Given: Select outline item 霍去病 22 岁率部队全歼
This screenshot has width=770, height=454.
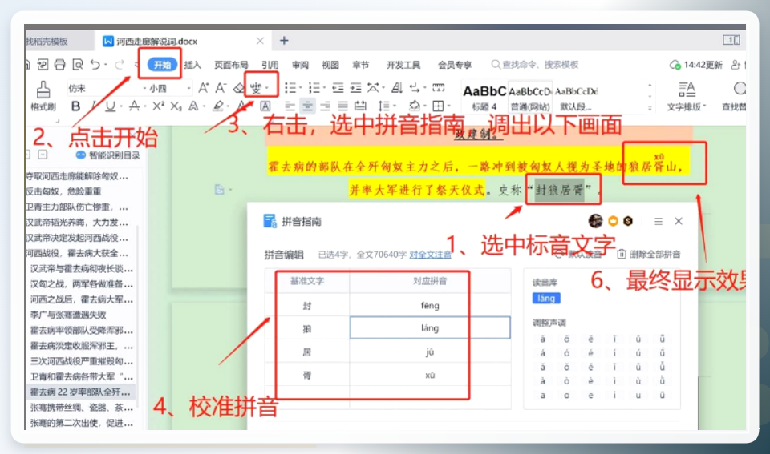Looking at the screenshot, I should tap(80, 392).
